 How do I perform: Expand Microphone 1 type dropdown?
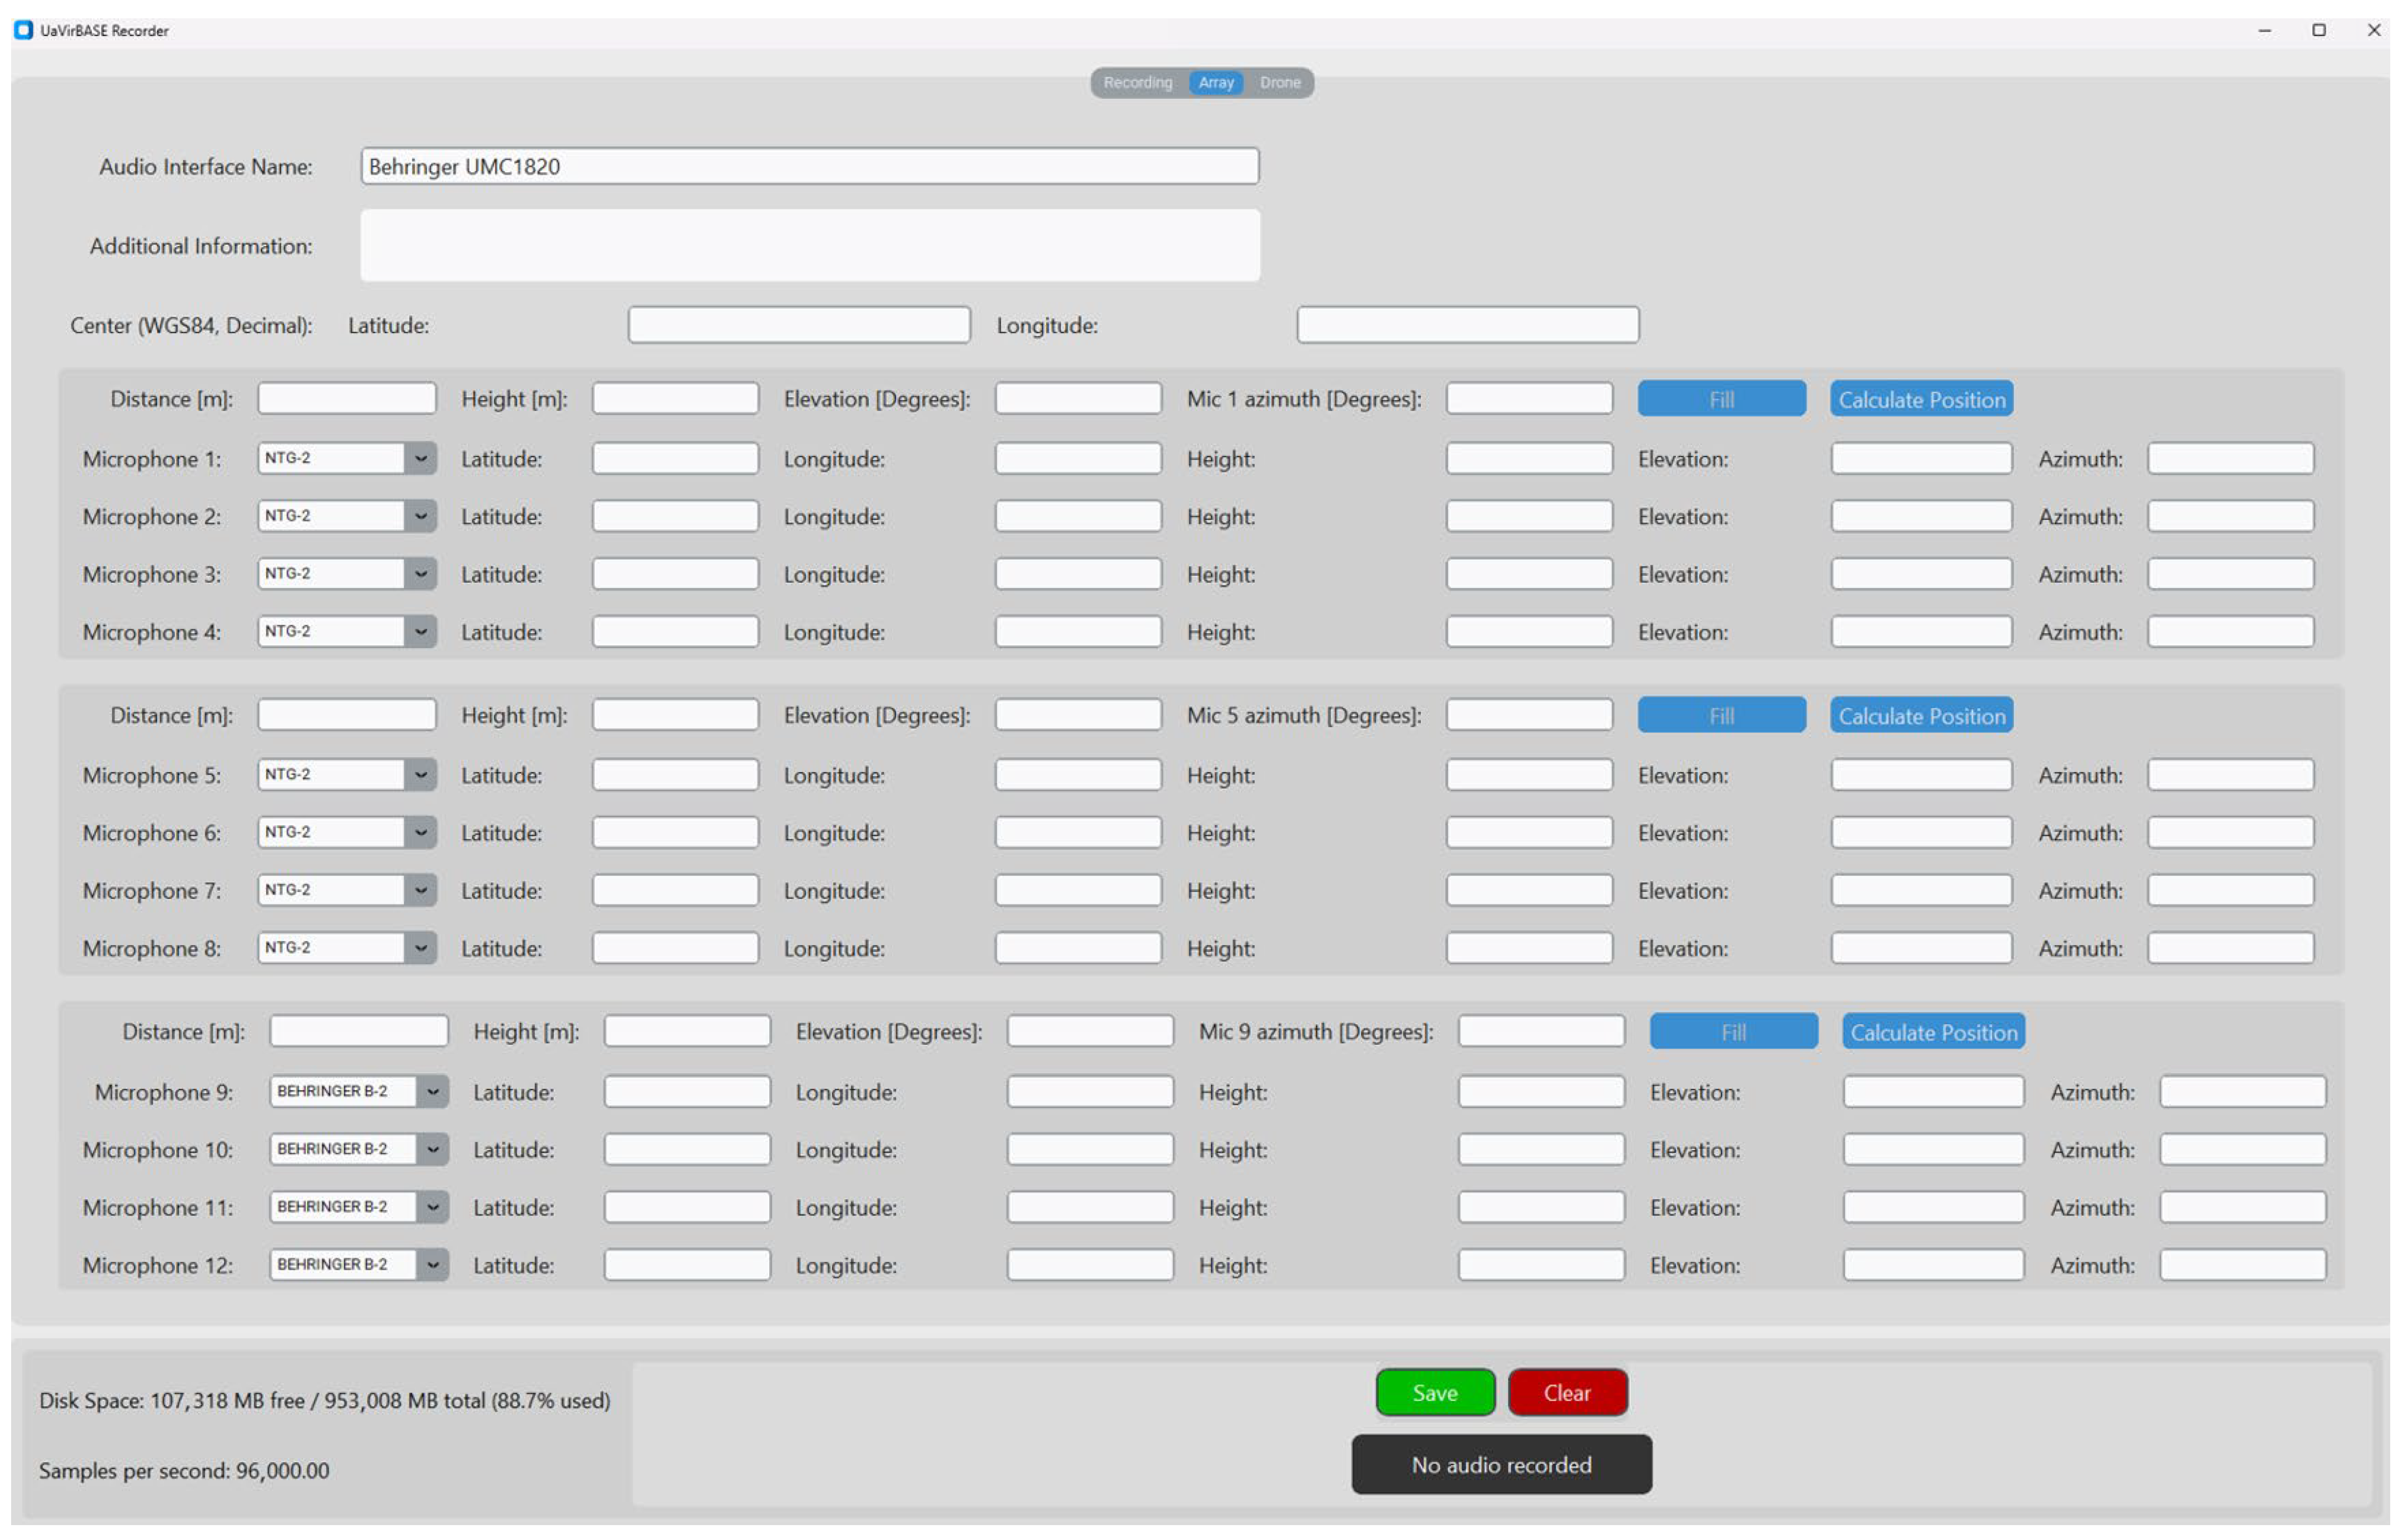click(421, 458)
